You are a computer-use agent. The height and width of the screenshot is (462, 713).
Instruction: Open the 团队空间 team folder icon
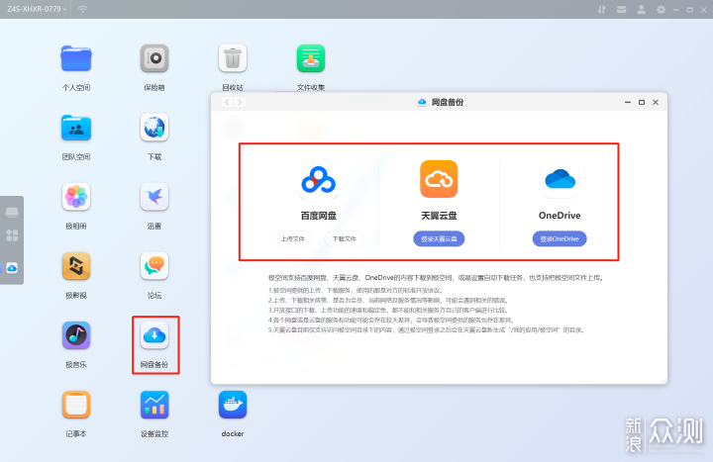tap(76, 128)
